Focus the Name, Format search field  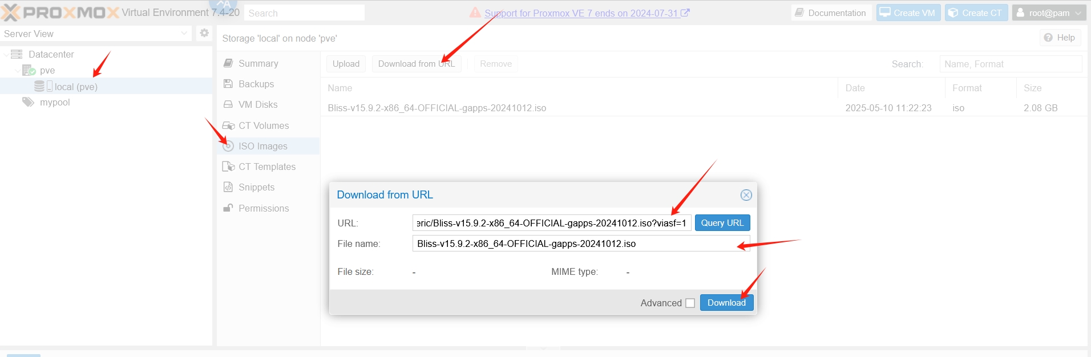(x=1011, y=64)
